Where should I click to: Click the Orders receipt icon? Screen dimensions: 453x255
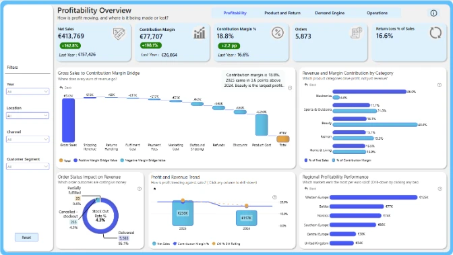pos(356,33)
